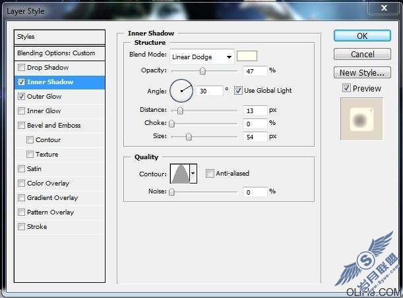Click the Opacity value field

point(255,71)
